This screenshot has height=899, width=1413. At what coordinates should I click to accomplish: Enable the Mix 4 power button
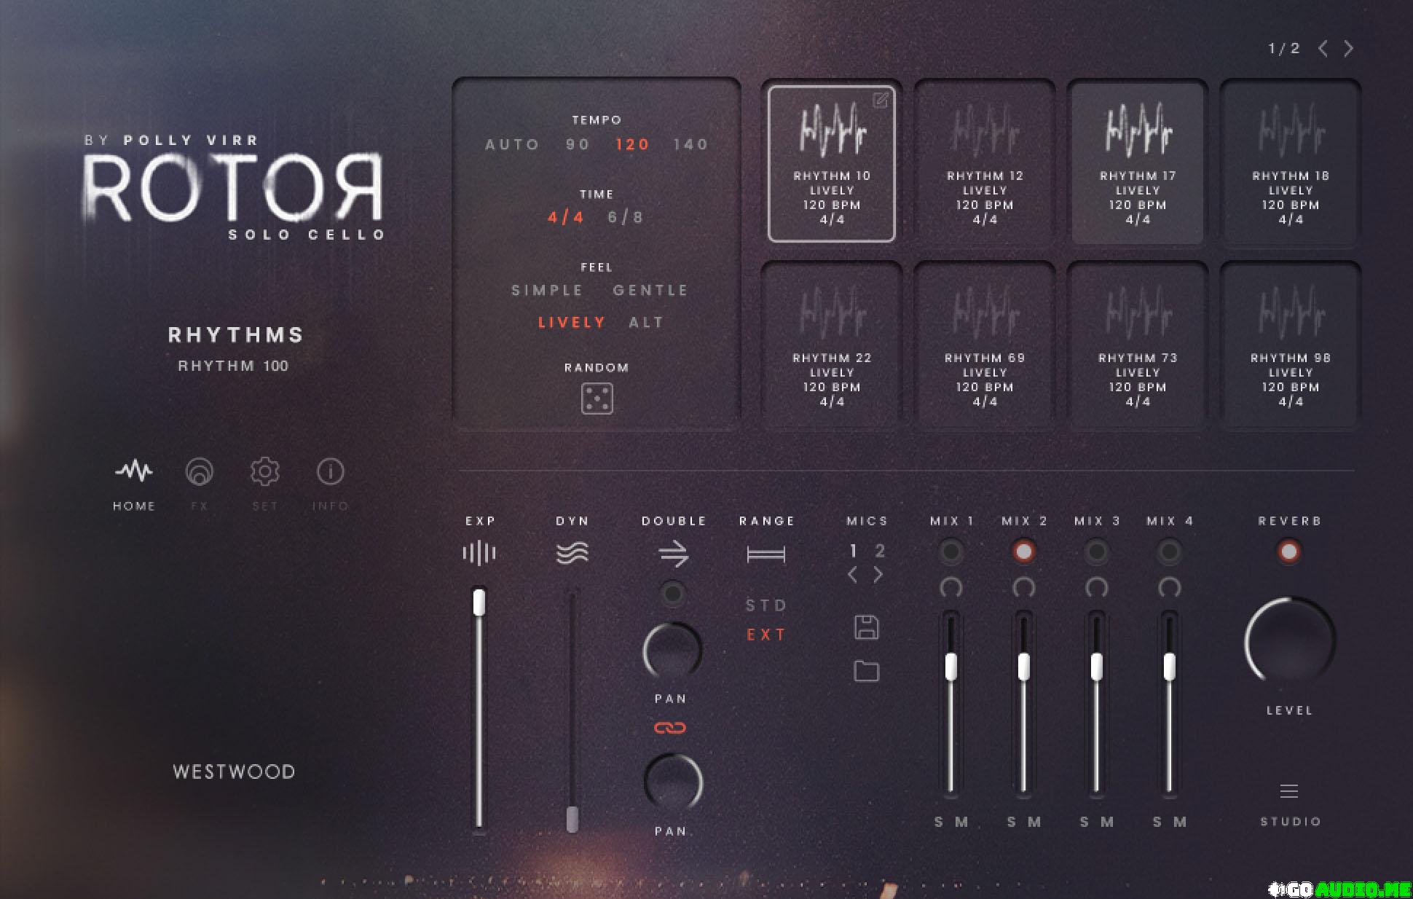(x=1169, y=552)
